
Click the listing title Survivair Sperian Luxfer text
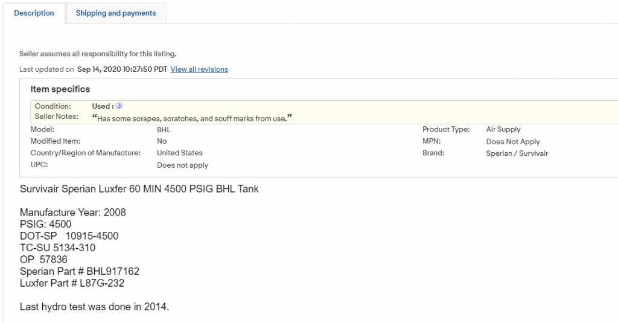[139, 189]
